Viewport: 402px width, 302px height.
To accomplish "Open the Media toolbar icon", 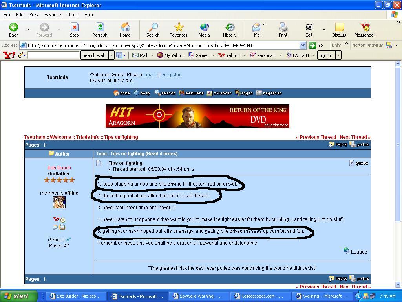I will 204,30.
